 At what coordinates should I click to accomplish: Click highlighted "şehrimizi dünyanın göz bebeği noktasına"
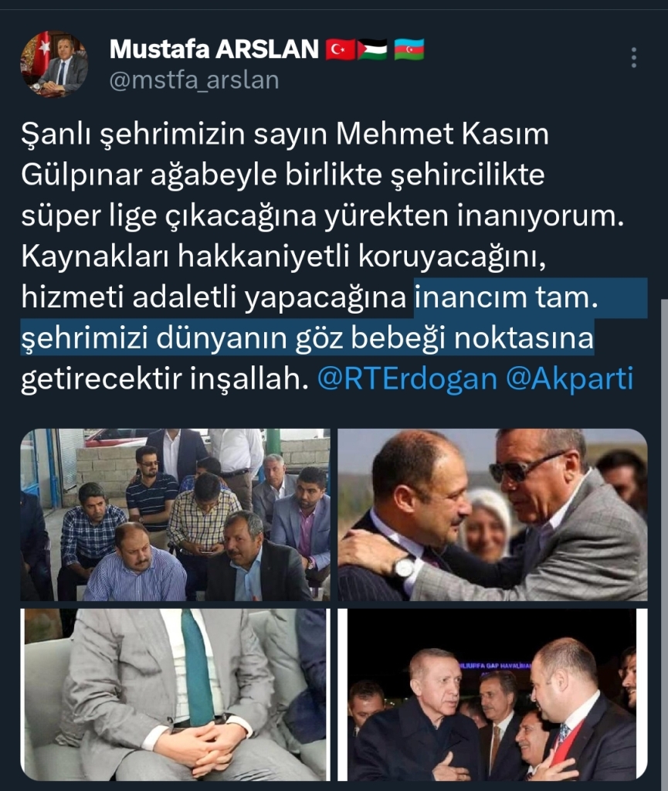(307, 338)
